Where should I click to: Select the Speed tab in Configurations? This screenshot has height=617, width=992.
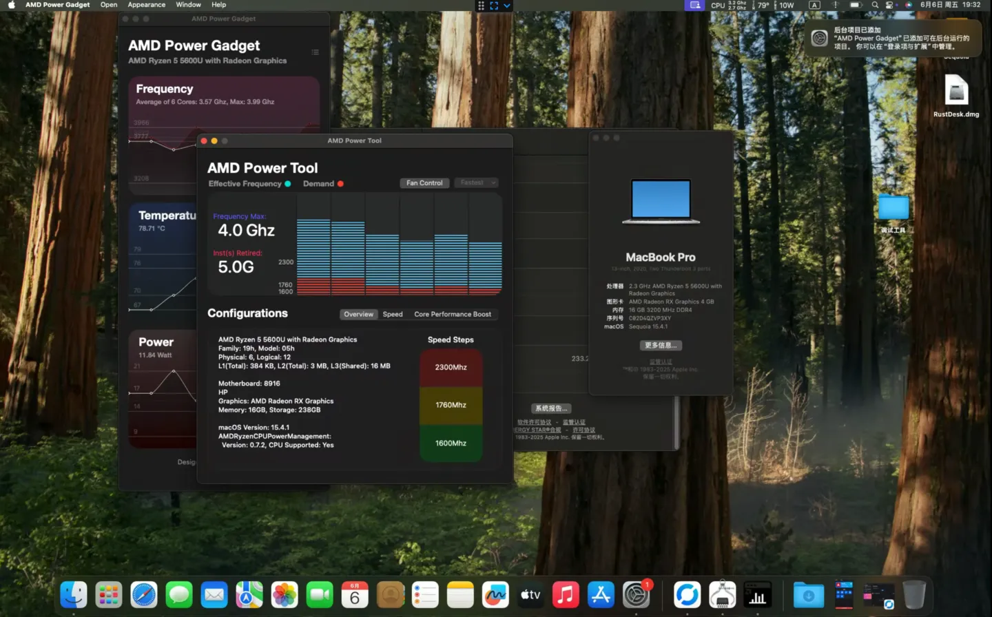[x=393, y=314]
